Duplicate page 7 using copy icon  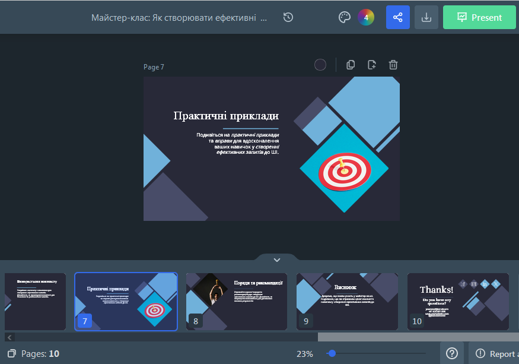point(351,65)
